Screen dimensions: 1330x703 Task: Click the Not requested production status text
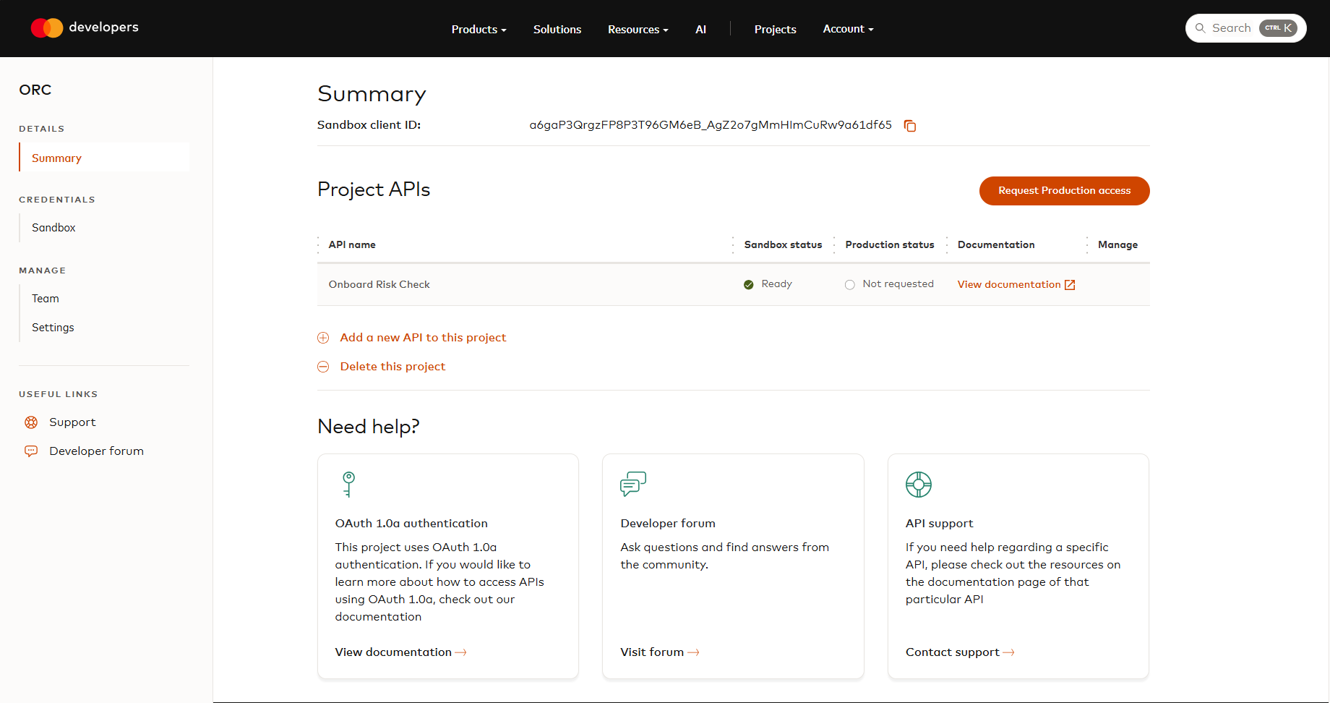pyautogui.click(x=898, y=284)
